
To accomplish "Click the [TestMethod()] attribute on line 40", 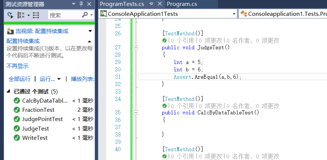I will coord(183,149).
